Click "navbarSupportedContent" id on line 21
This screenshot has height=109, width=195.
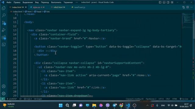coord(122,63)
